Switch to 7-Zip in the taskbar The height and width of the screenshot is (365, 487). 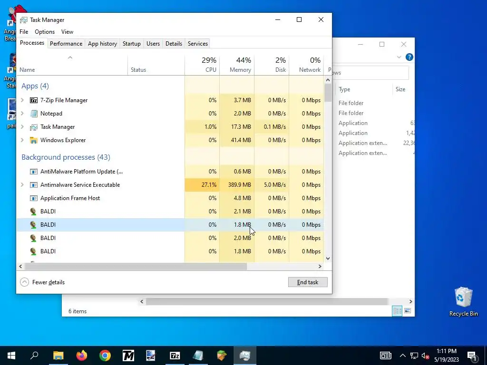pyautogui.click(x=175, y=355)
